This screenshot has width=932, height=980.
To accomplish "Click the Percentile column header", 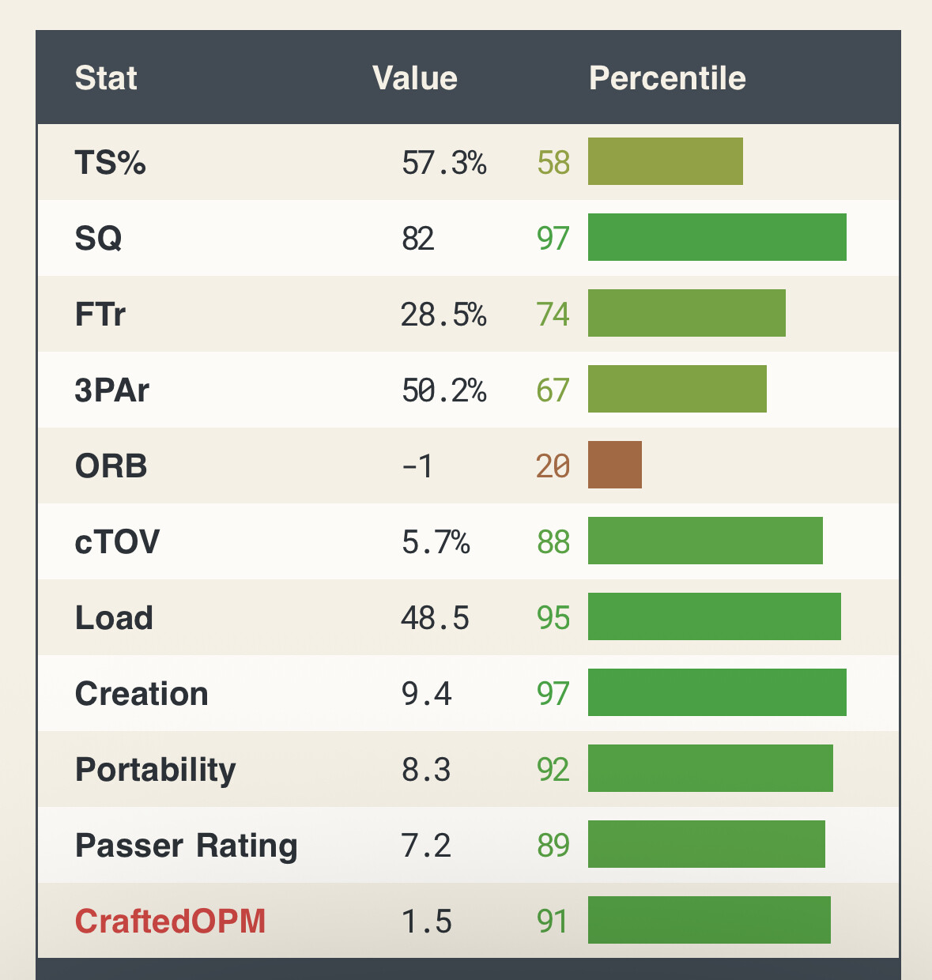I will 667,78.
